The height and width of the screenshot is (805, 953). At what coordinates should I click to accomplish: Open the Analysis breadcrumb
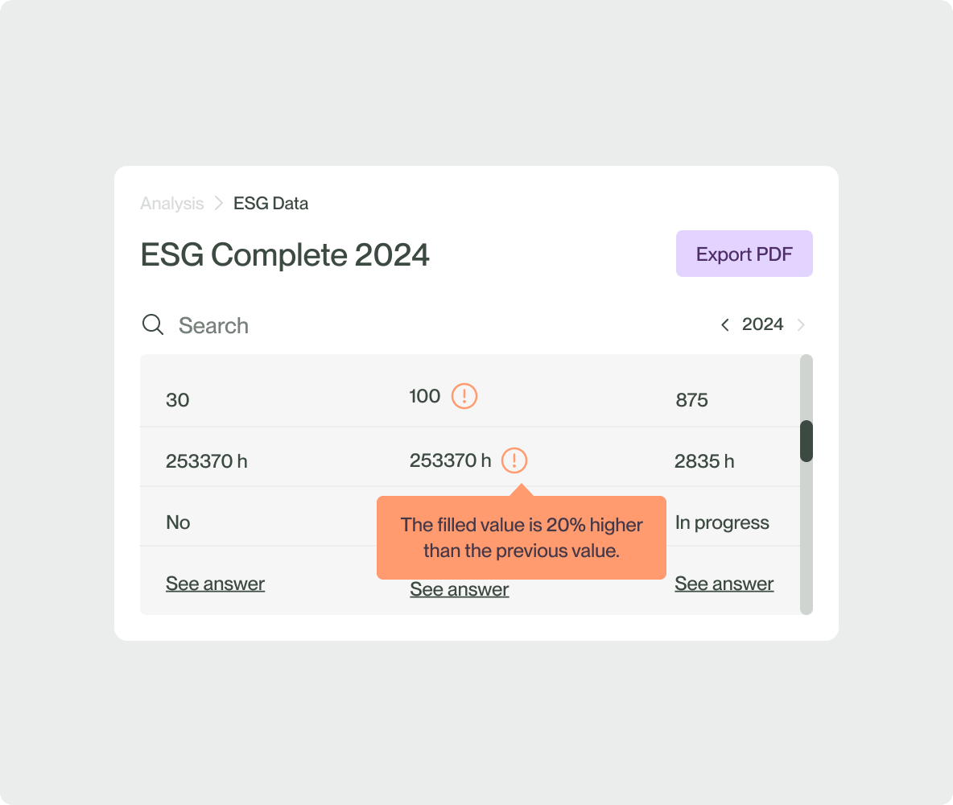pos(172,204)
